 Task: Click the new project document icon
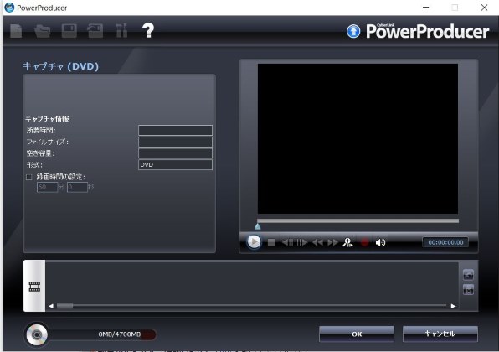coord(16,31)
